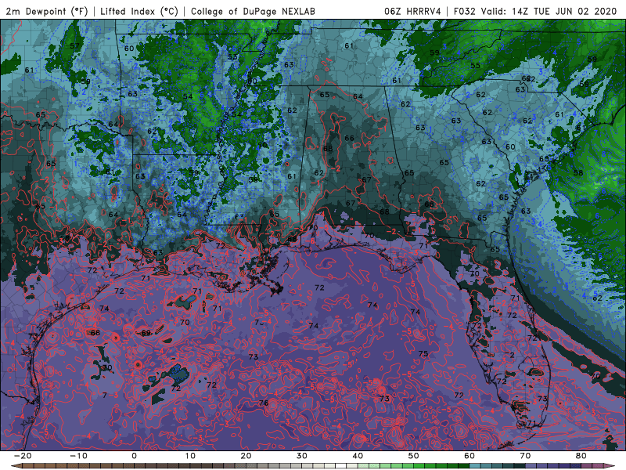626x470 pixels.
Task: Click the '75' dewpoint value on the map
Action: 423,354
